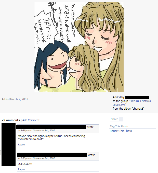Viewport: 158px width, 173px height.
Task: Report the counseling comment
Action: tap(22, 145)
